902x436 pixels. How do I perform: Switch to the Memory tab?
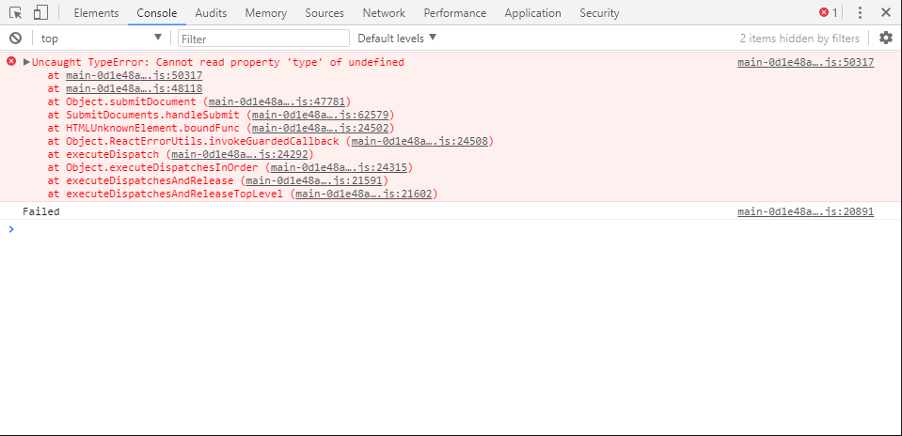click(266, 12)
